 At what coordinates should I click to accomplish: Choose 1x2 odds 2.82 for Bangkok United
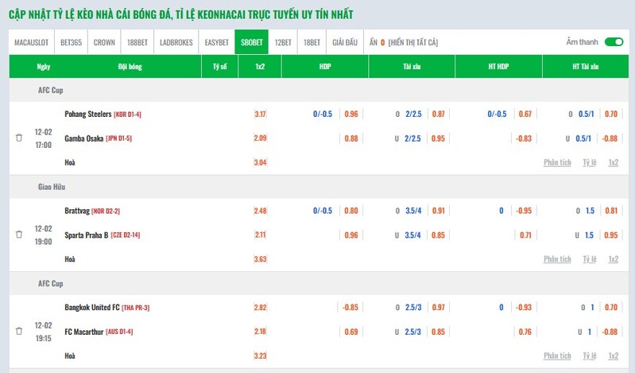[x=260, y=307]
